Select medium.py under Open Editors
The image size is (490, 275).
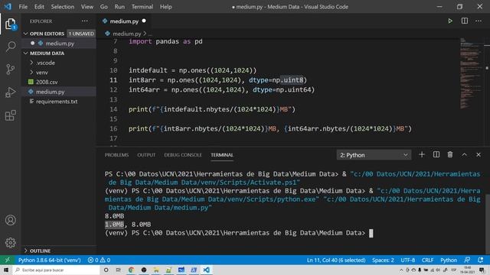pos(59,44)
